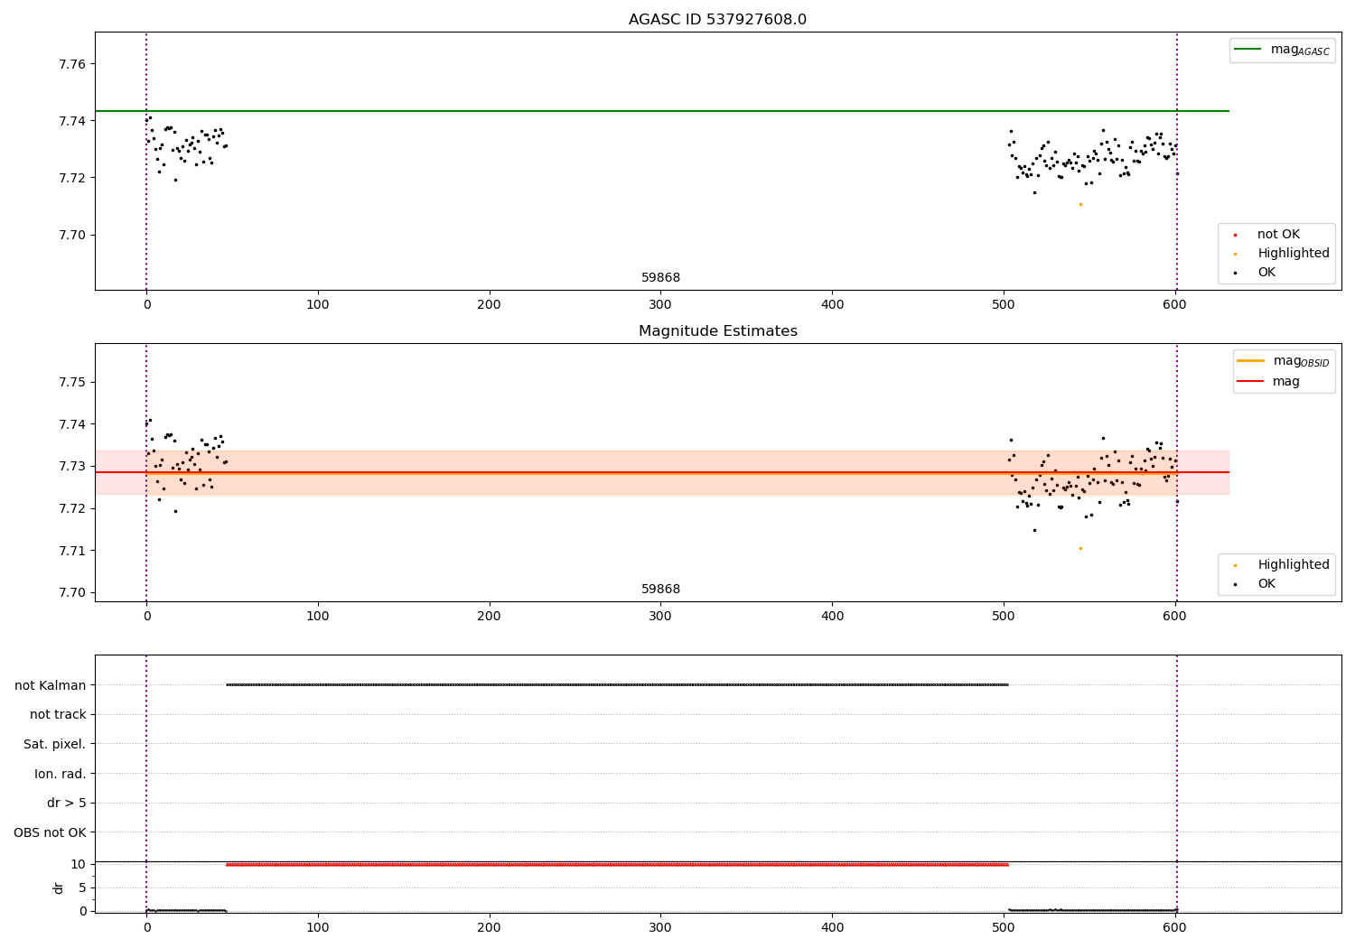Viewport: 1355px width, 948px height.
Task: Click the "5" tick on the dr axis
Action: pos(82,888)
